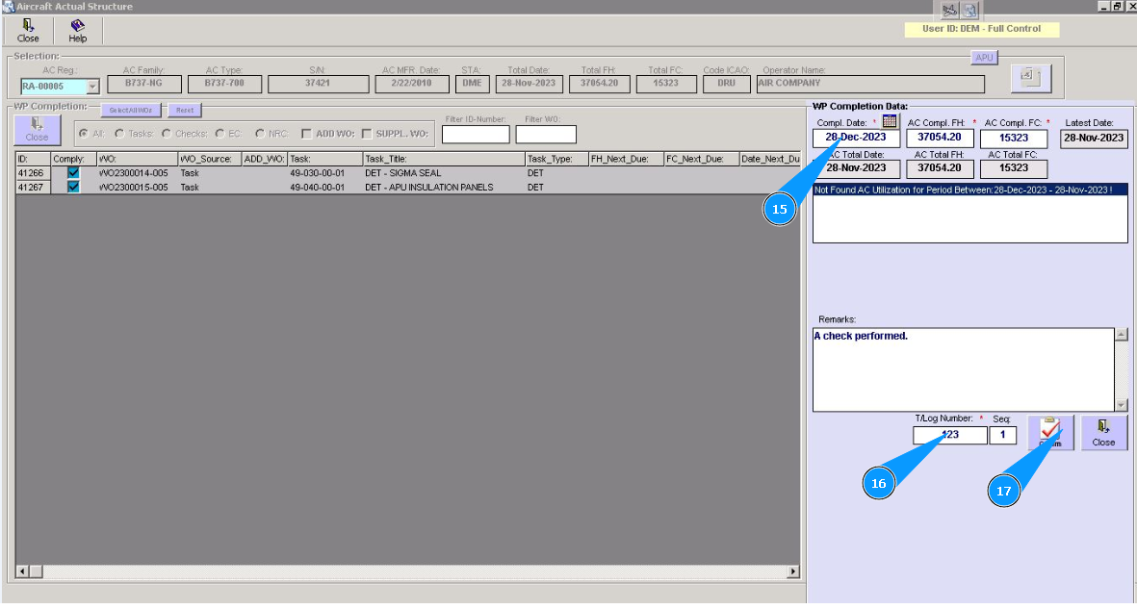Viewport: 1137px width, 609px height.
Task: Click the AC Compl. FH field
Action: pyautogui.click(x=940, y=138)
